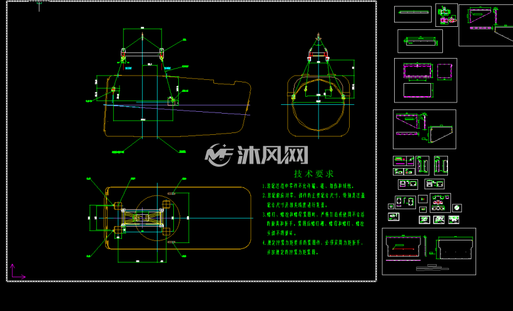Open the small sheet containing a round disc
Screen dimensions: 513x311
457,208
